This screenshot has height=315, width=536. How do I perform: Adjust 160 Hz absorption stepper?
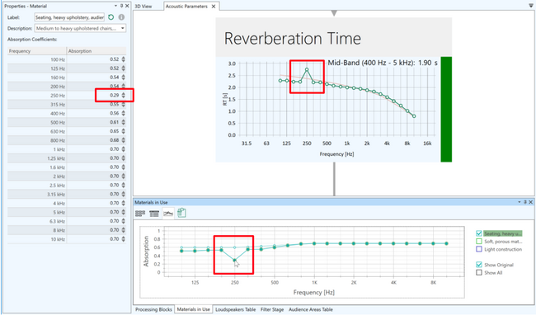pyautogui.click(x=123, y=78)
